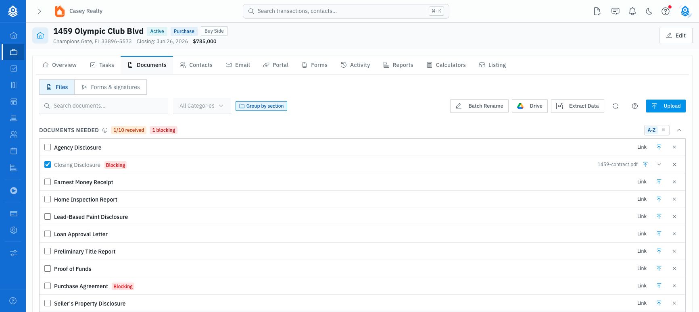Open the Activity tab
This screenshot has height=312, width=699.
click(x=355, y=65)
